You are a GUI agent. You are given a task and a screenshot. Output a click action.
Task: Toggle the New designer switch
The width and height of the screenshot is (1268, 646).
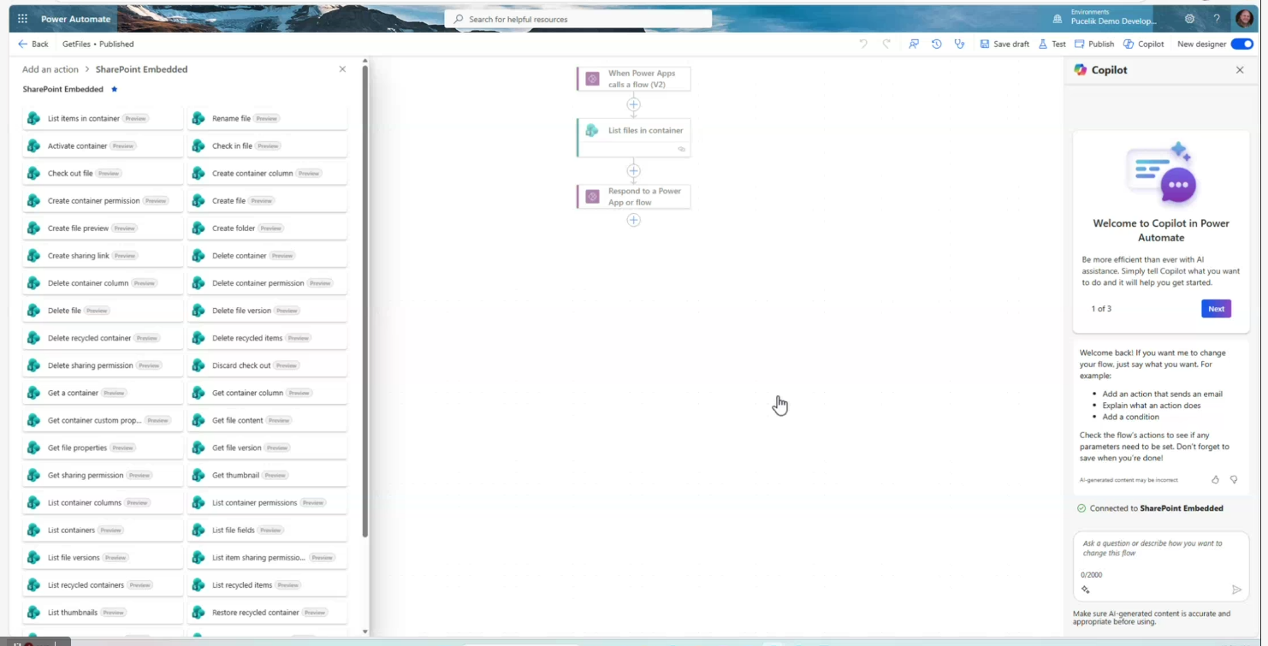1242,44
